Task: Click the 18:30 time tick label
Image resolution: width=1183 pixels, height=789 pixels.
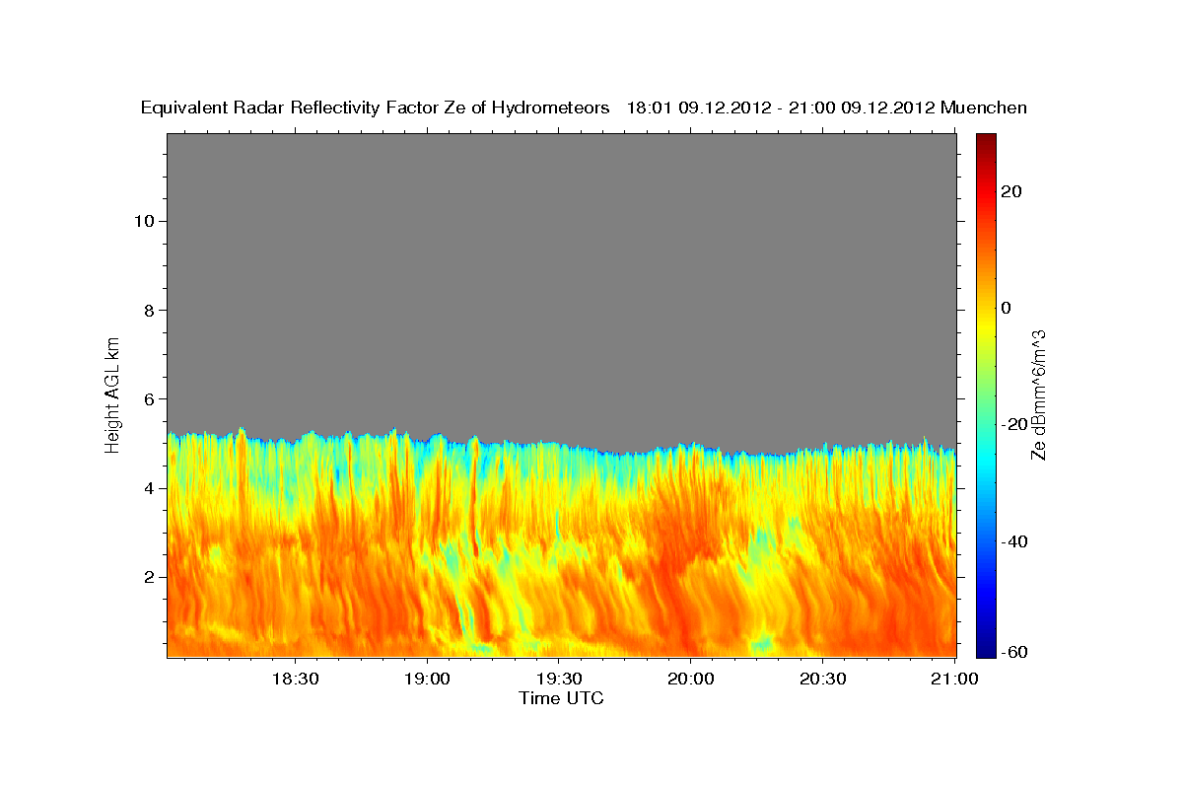Action: 294,679
